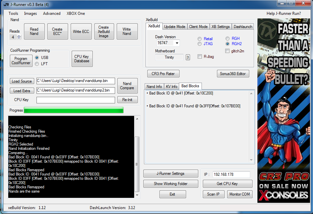Screen dimensions: 313x214
Task: Click the Nand Compare button
Action: click(127, 86)
